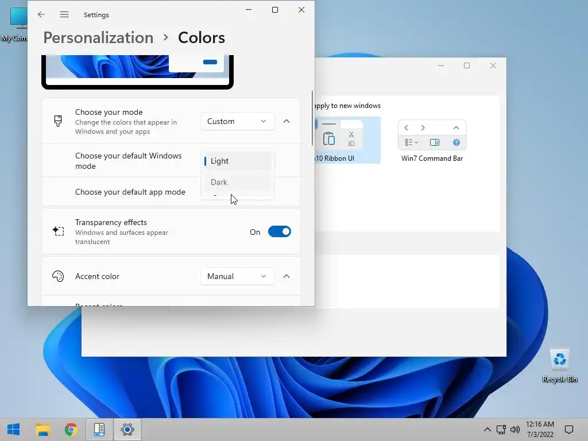588x441 pixels.
Task: Click the up chevron in Win7 Command Bar preview
Action: 456,128
